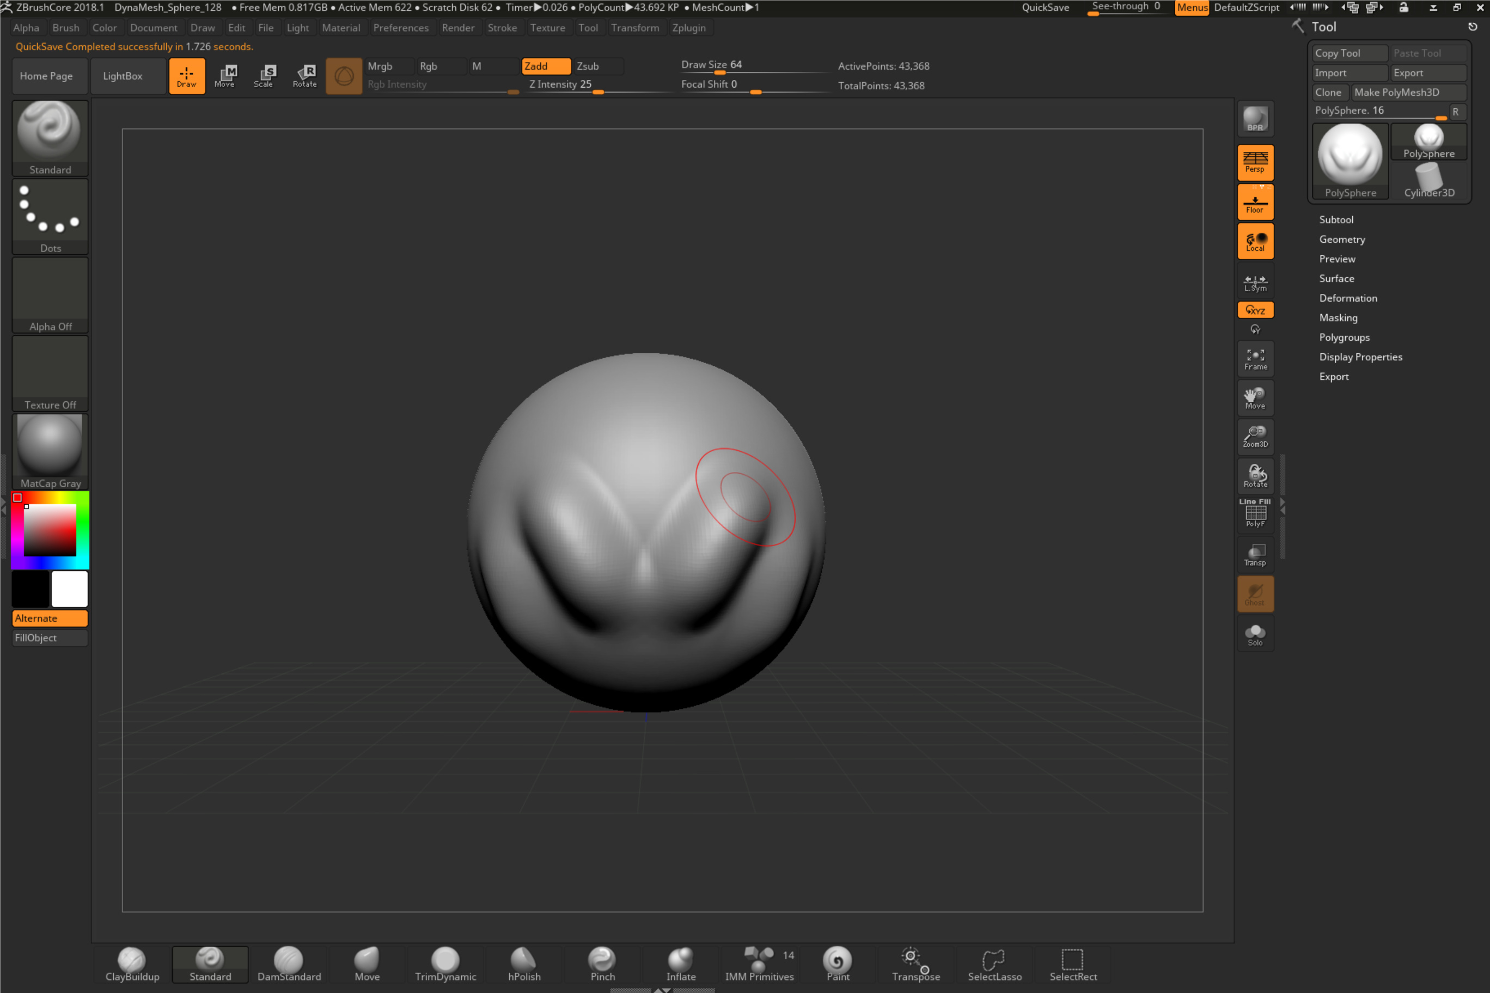Select the Draw mode icon
The width and height of the screenshot is (1490, 993).
[x=187, y=76]
